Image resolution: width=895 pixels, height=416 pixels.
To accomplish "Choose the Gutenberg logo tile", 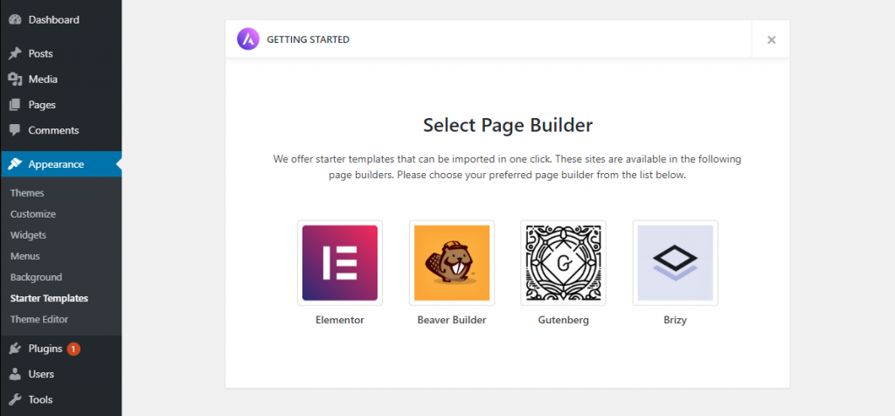I will tap(564, 262).
